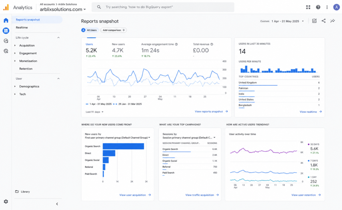Open the Reports icon in left rail

[6, 31]
